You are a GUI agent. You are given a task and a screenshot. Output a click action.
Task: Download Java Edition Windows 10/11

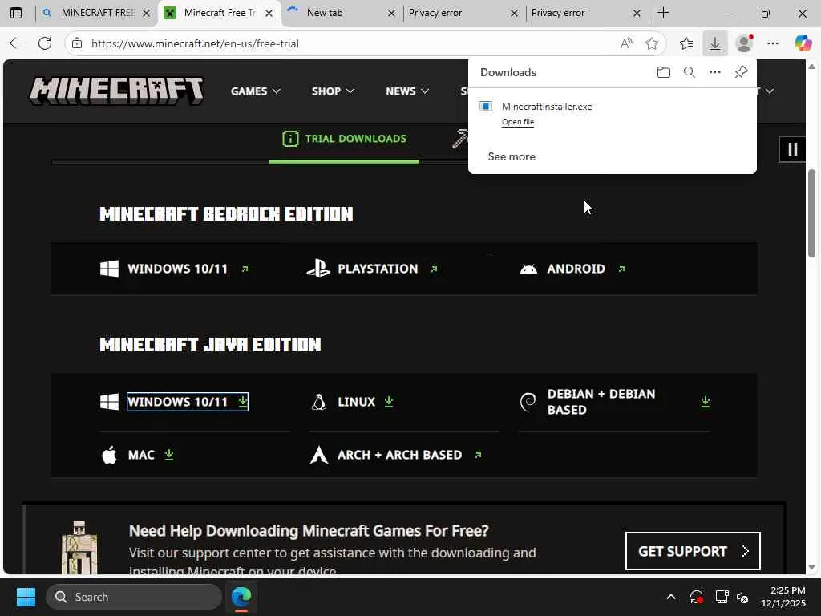pos(188,402)
